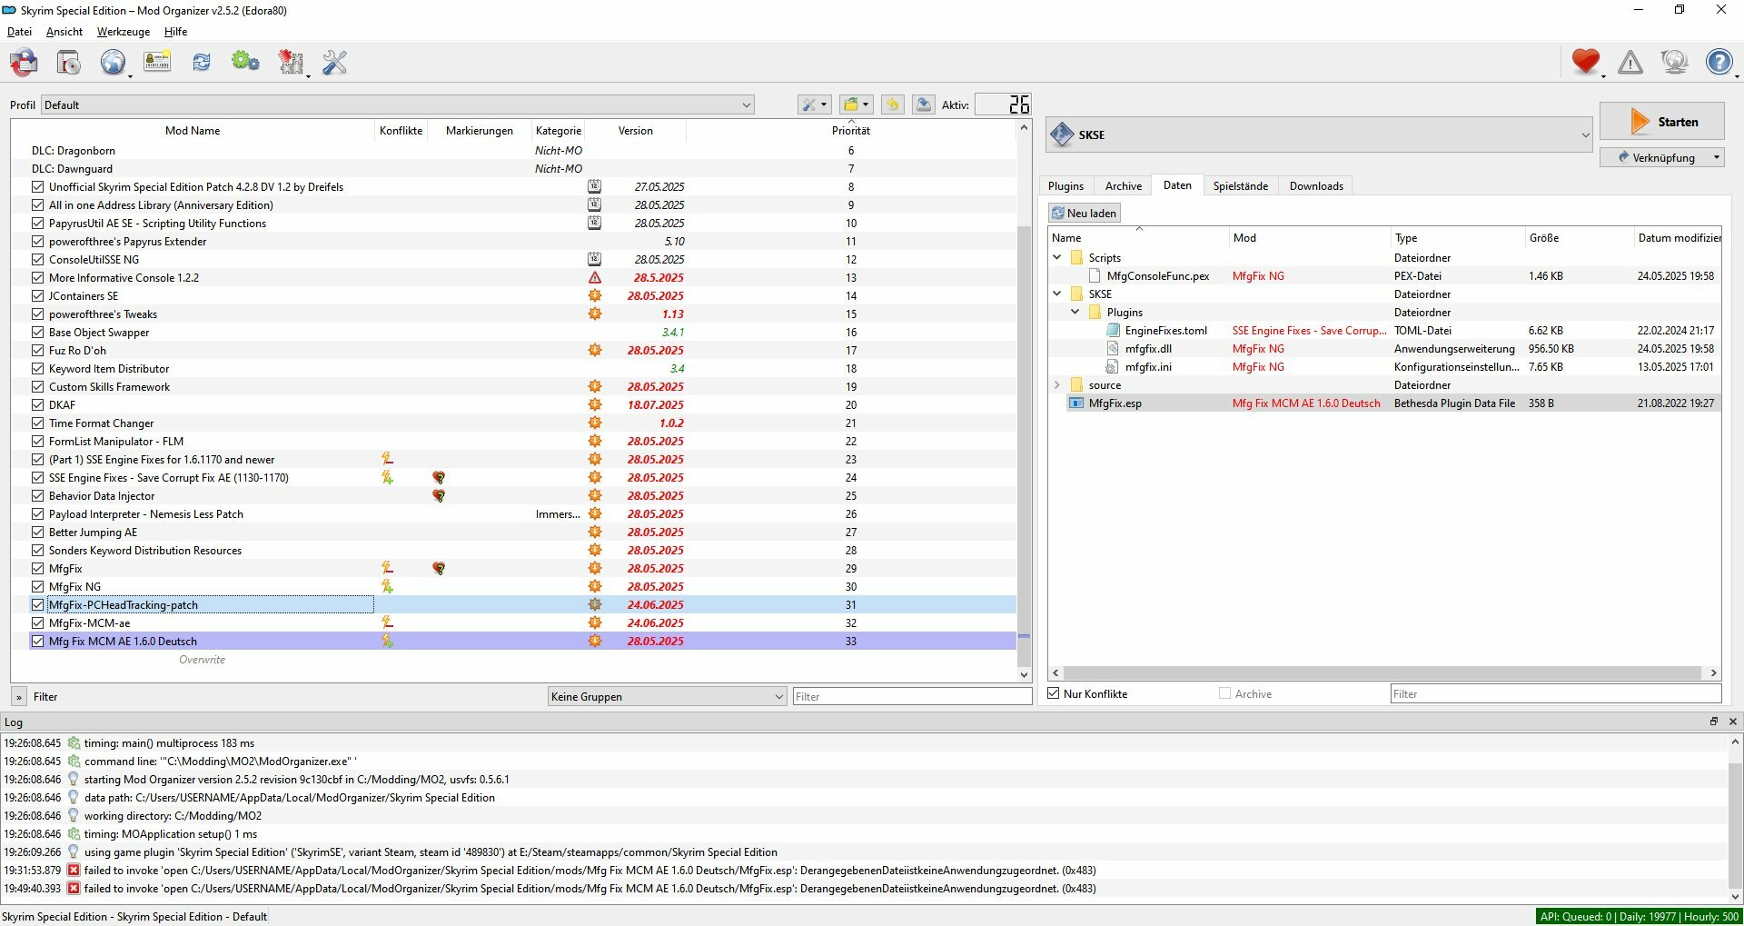Disable the JContainers SE mod checkbox
Image resolution: width=1744 pixels, height=926 pixels.
click(37, 296)
